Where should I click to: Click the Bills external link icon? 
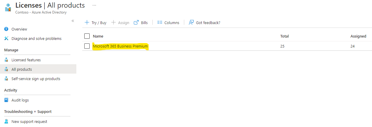pos(136,23)
